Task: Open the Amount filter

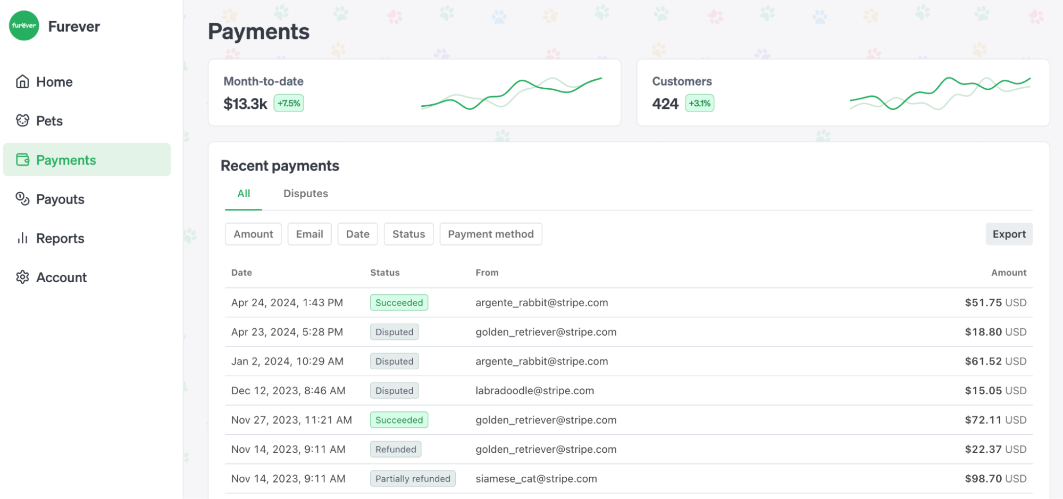Action: click(253, 234)
